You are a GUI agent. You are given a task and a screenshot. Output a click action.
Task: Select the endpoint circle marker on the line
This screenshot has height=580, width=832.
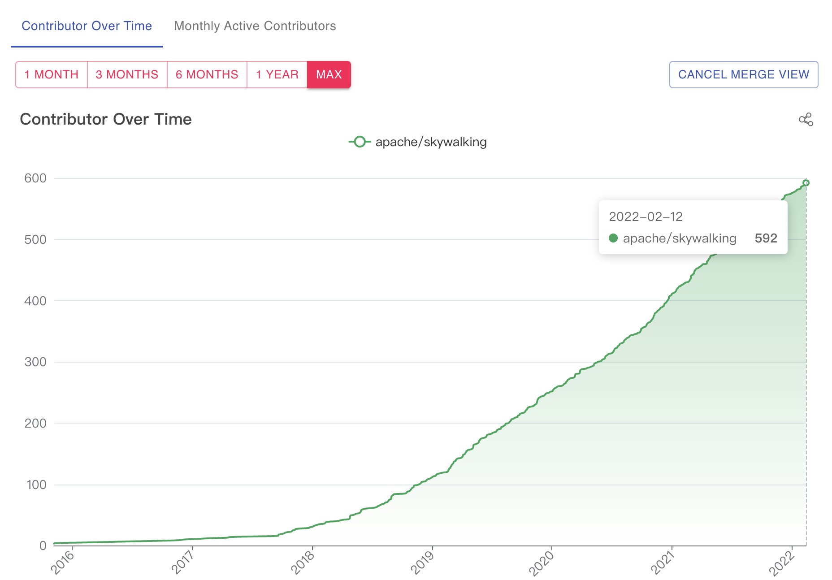point(807,182)
